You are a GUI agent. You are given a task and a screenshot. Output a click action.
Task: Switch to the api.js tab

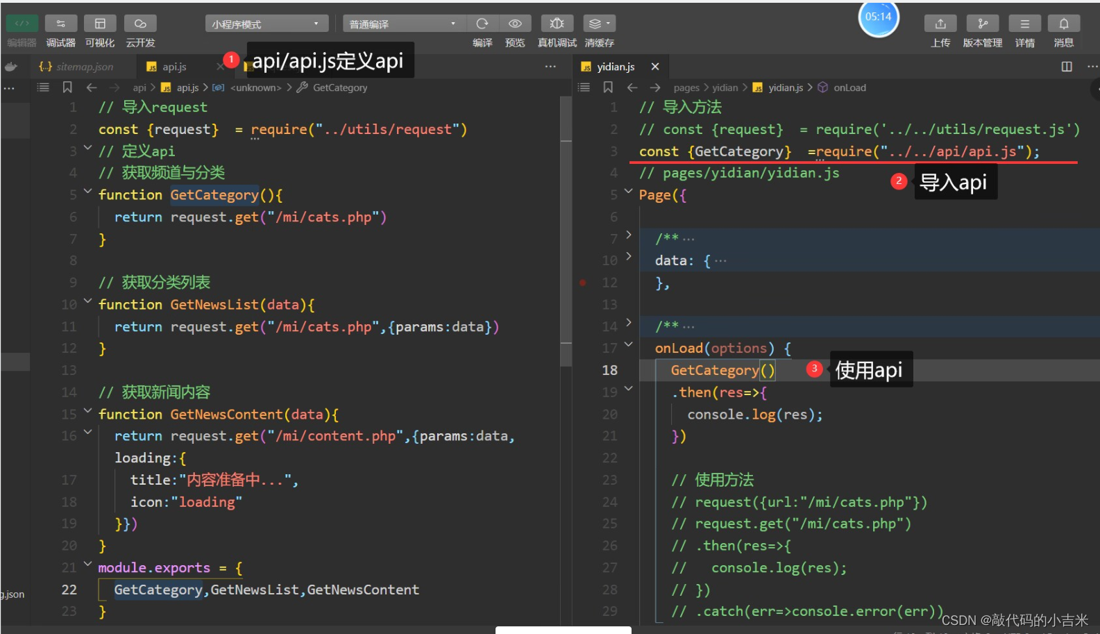174,67
